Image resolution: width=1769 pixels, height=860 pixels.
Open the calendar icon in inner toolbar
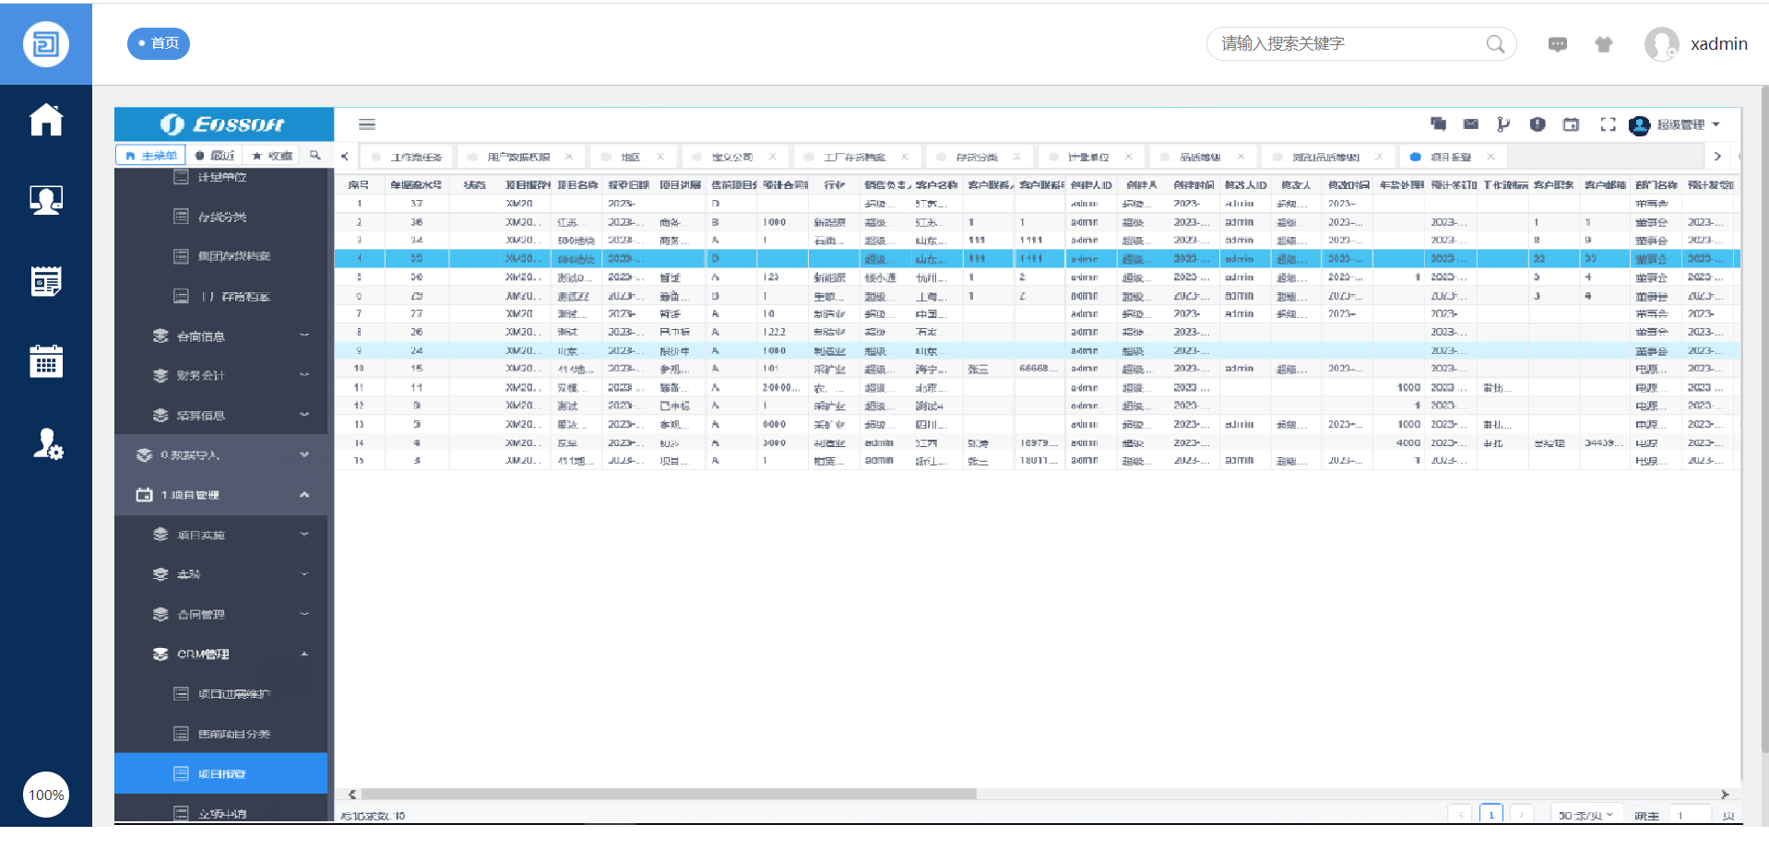[x=1571, y=124]
